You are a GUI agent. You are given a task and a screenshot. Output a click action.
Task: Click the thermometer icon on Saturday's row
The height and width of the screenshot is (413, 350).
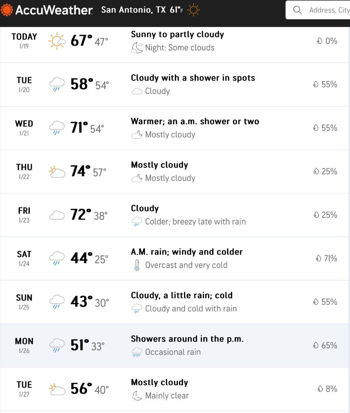coord(137,265)
